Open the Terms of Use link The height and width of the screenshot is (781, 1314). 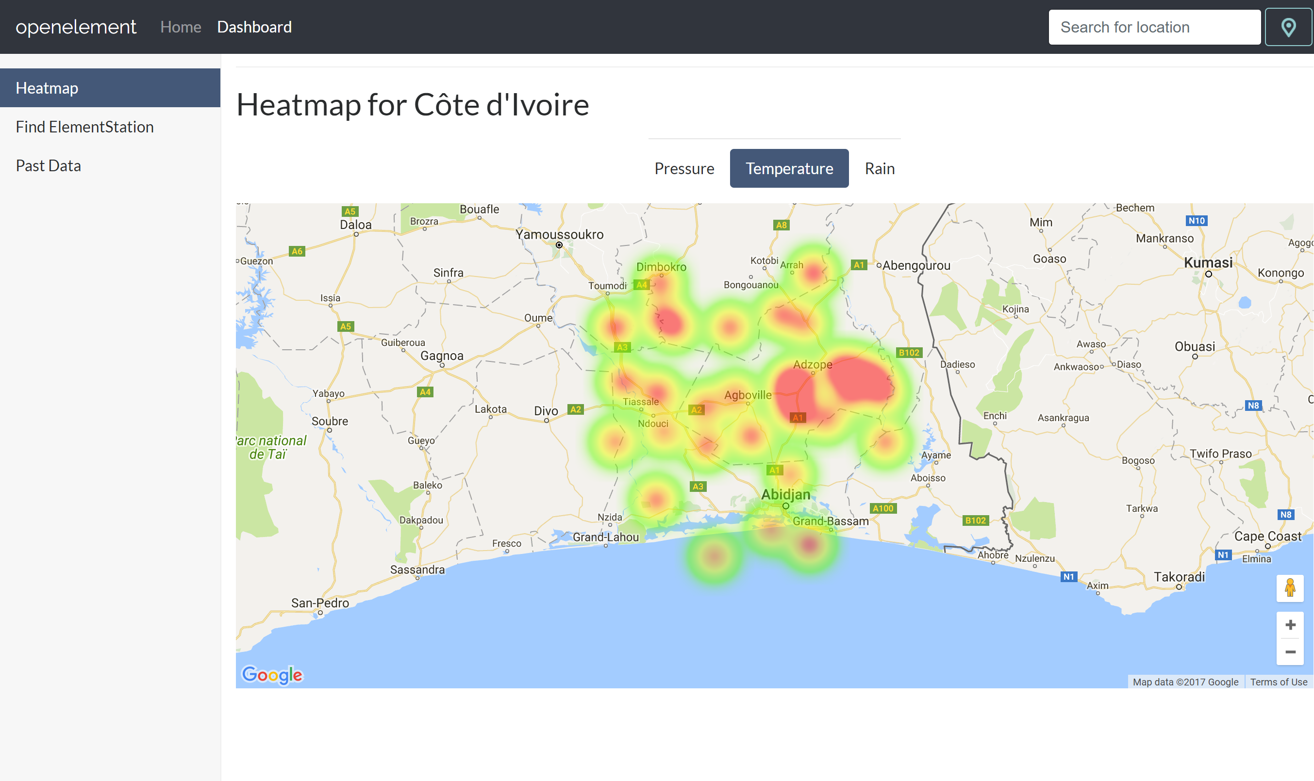(1278, 682)
